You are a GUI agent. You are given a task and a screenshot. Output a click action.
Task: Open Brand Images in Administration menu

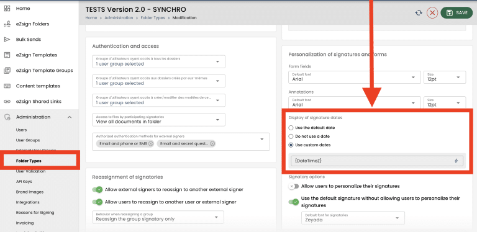click(x=30, y=192)
